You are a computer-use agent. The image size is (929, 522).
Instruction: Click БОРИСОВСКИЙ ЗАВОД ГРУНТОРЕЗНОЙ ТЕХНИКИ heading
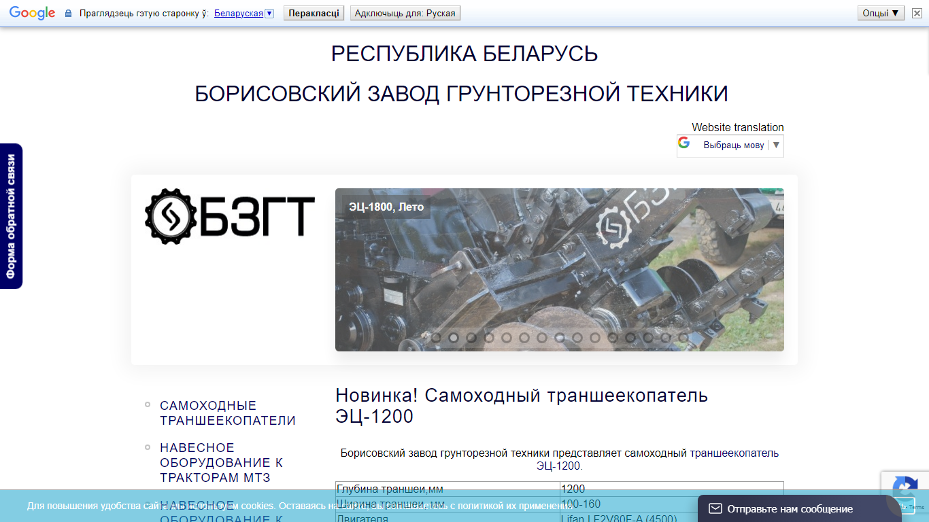(x=462, y=94)
